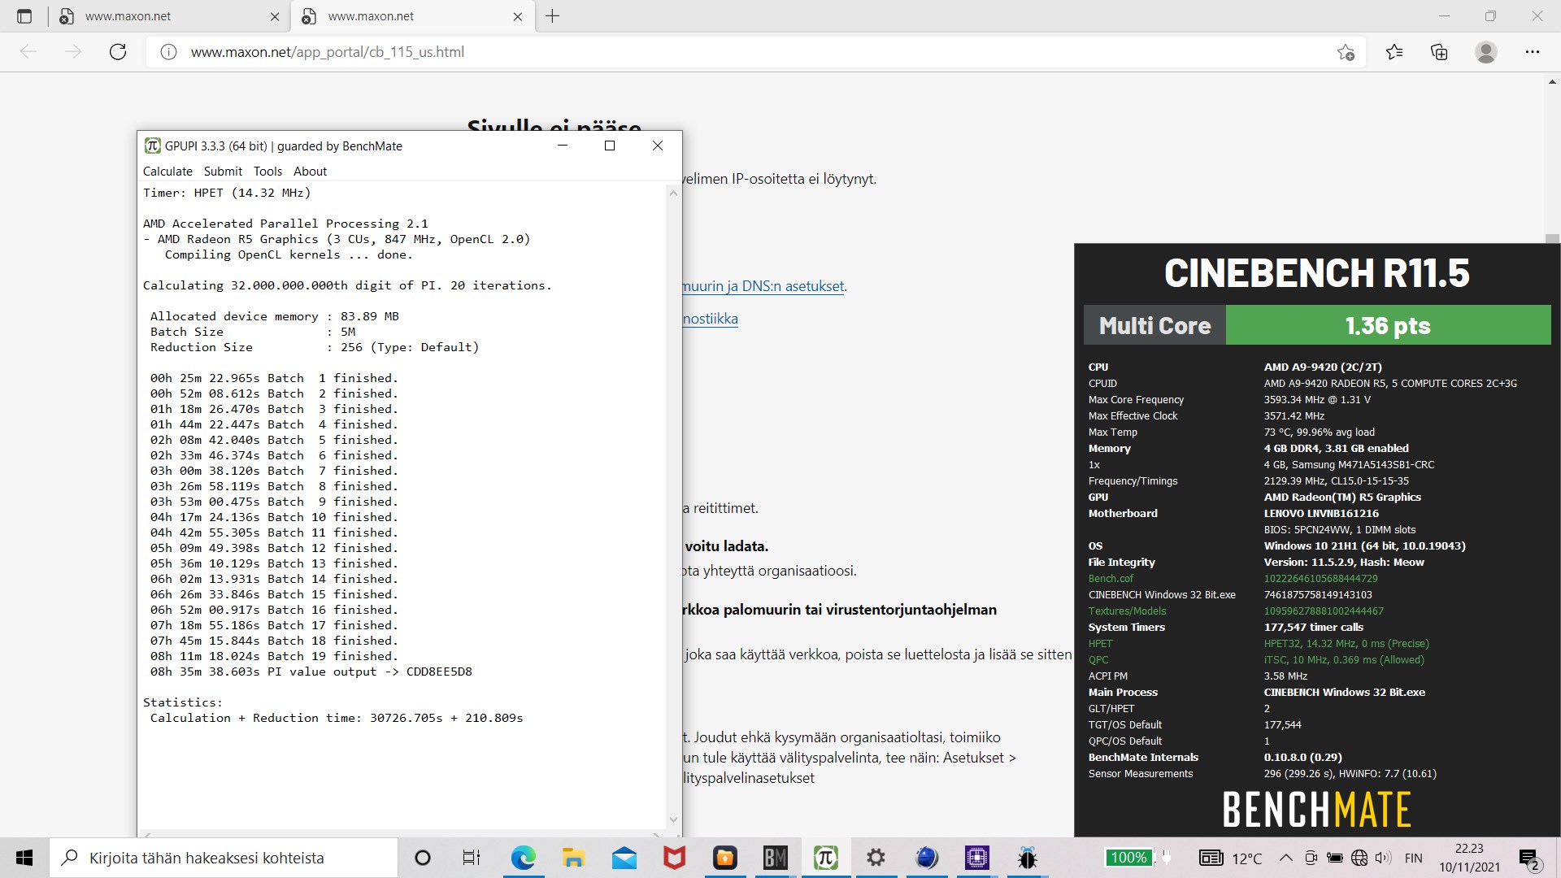
Task: Open File Explorer from the taskbar
Action: (573, 858)
